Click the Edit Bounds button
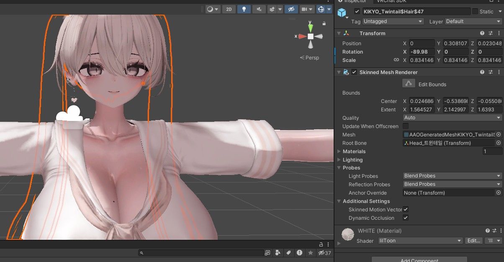Screen dimensions: 504x262 pos(409,84)
